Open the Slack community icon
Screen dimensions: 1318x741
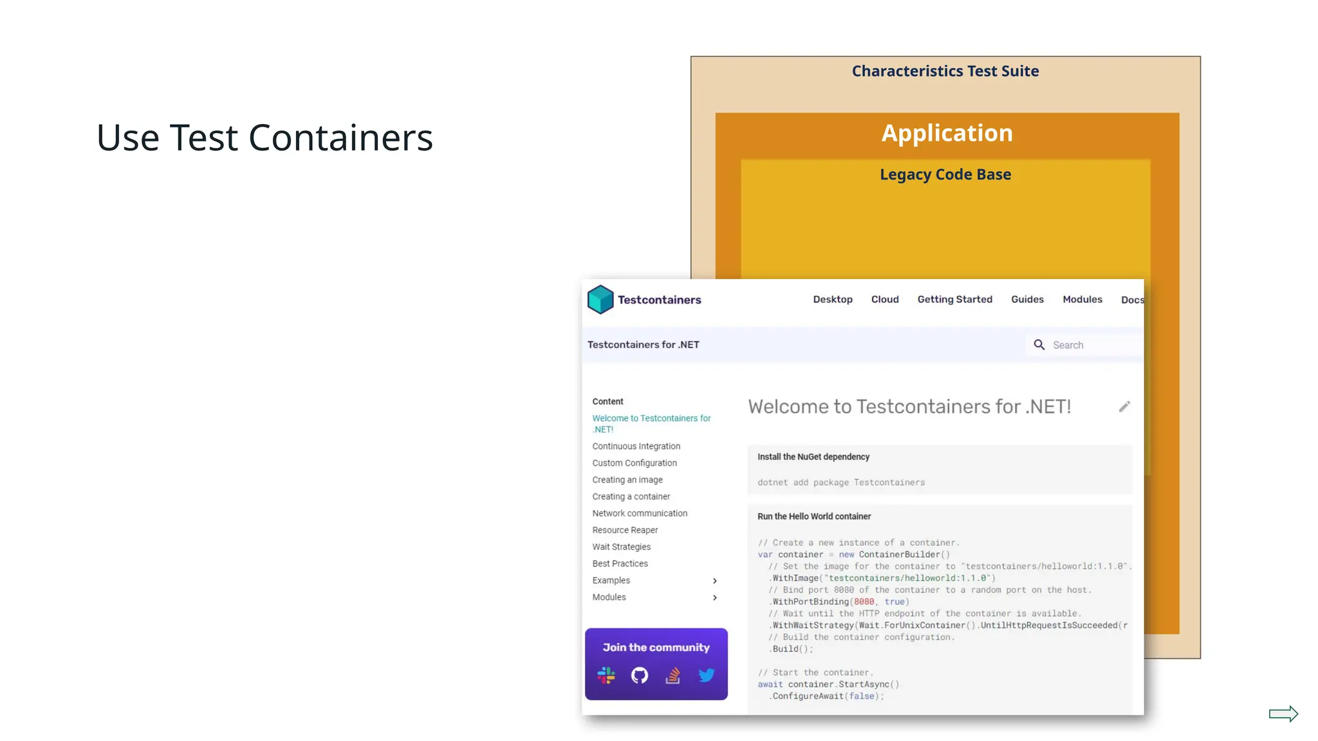(606, 675)
